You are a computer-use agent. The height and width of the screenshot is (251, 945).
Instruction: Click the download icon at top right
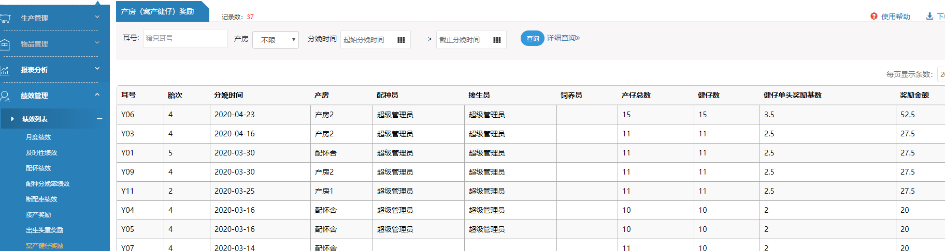pyautogui.click(x=929, y=17)
